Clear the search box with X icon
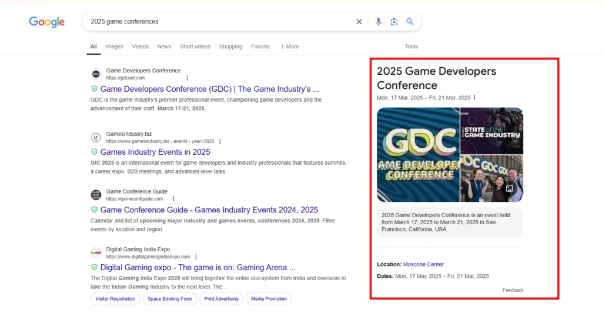Image resolution: width=602 pixels, height=319 pixels. tap(359, 22)
